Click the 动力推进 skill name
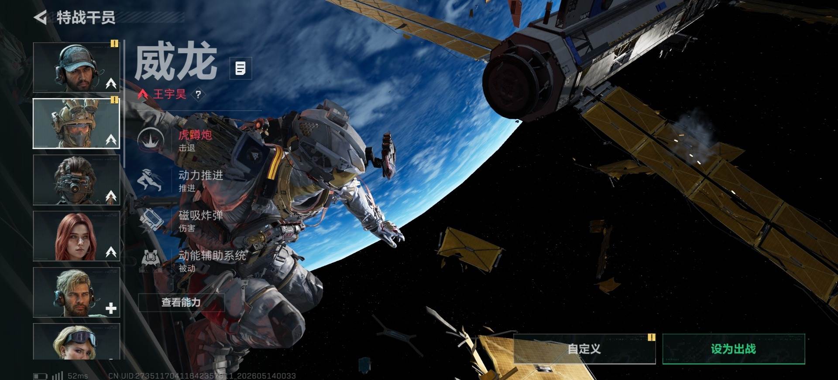 (201, 175)
